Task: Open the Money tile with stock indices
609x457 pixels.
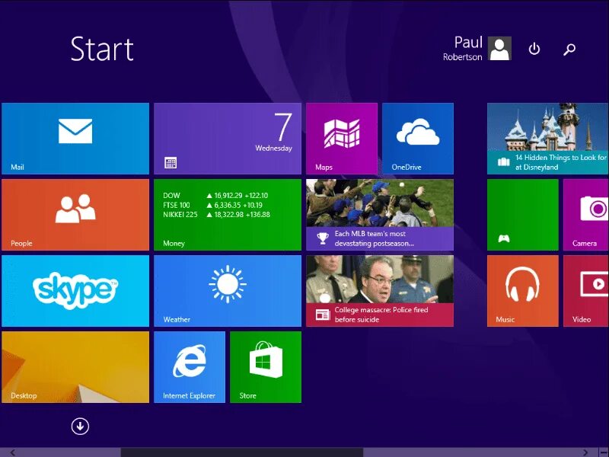Action: coord(228,215)
